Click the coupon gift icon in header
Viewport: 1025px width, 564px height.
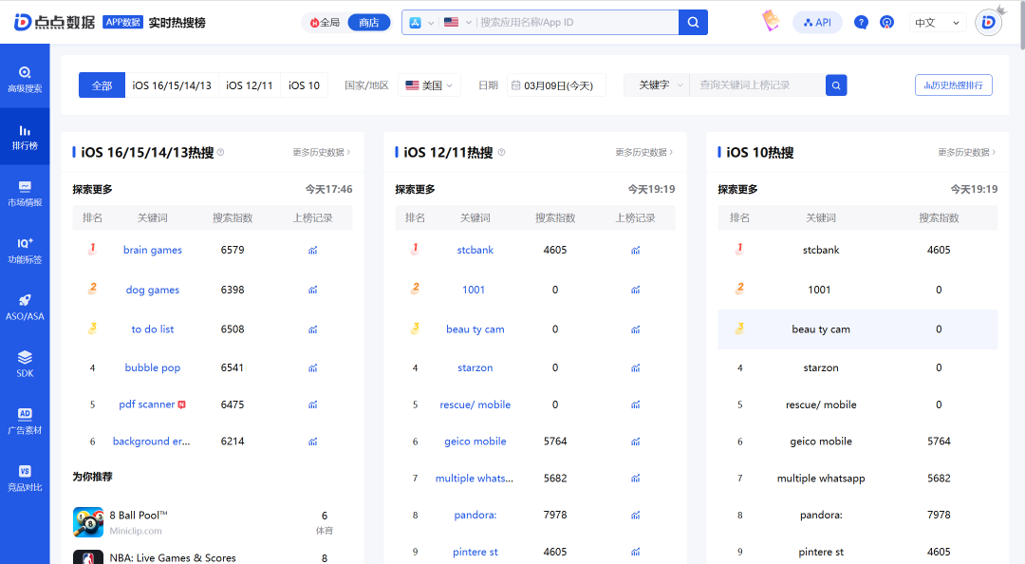click(771, 21)
